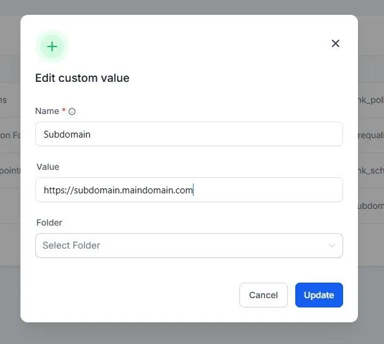Click the Select Folder placeholder text
This screenshot has width=384, height=344.
tap(71, 245)
